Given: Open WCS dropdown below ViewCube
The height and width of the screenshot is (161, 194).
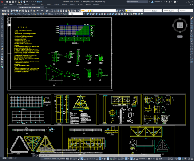Looking at the screenshot, I should coord(180,36).
